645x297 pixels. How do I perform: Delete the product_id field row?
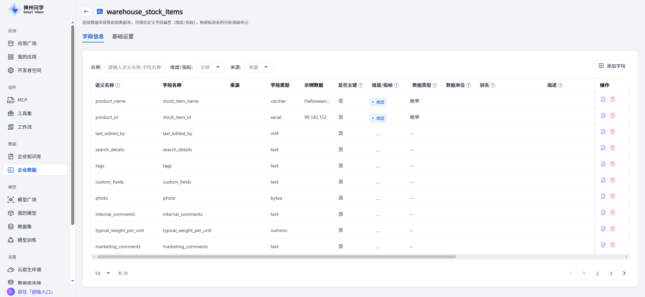click(612, 115)
